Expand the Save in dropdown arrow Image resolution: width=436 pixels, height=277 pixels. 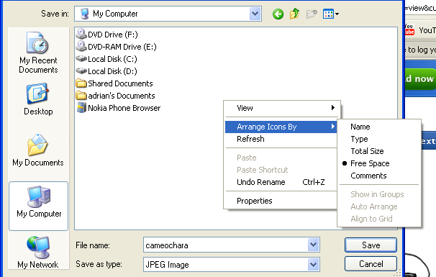pos(255,14)
